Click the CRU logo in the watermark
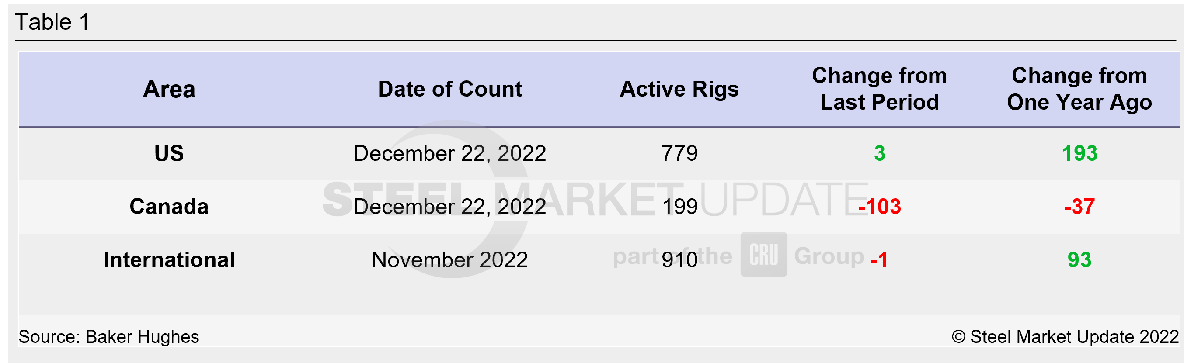This screenshot has height=363, width=1184. click(x=763, y=254)
